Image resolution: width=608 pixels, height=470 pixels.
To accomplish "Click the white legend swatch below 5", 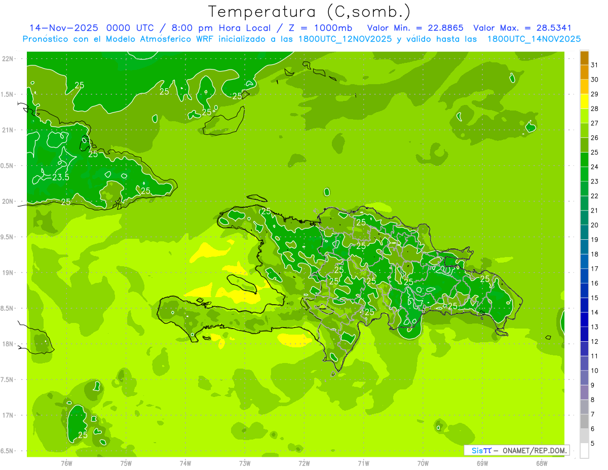I will tap(584, 451).
